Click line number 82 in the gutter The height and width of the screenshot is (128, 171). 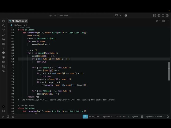pyautogui.click(x=13, y=100)
